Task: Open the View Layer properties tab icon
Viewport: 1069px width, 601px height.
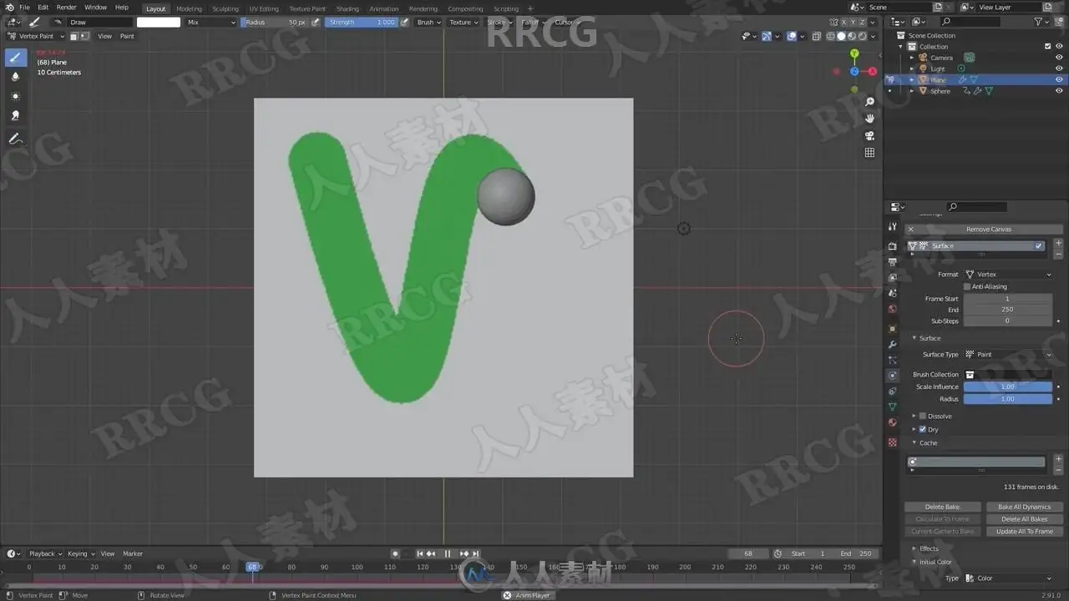Action: tap(893, 277)
